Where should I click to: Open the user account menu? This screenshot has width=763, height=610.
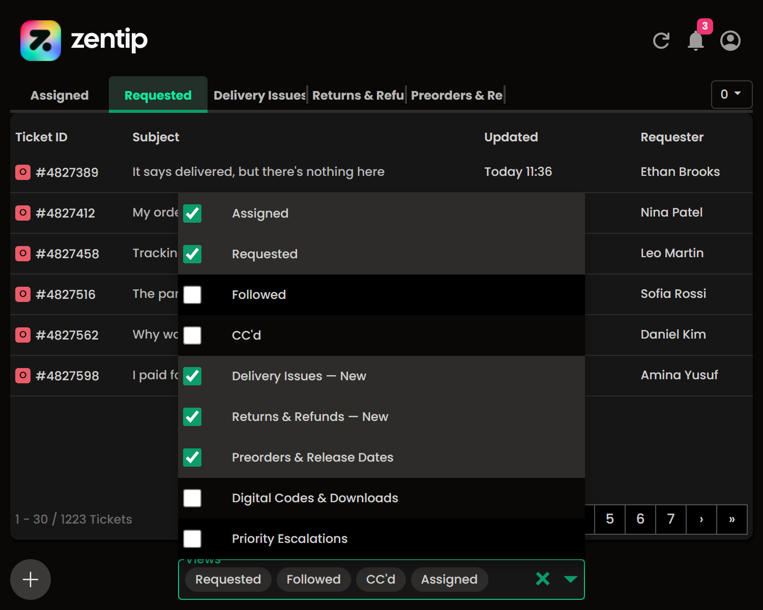pos(730,41)
